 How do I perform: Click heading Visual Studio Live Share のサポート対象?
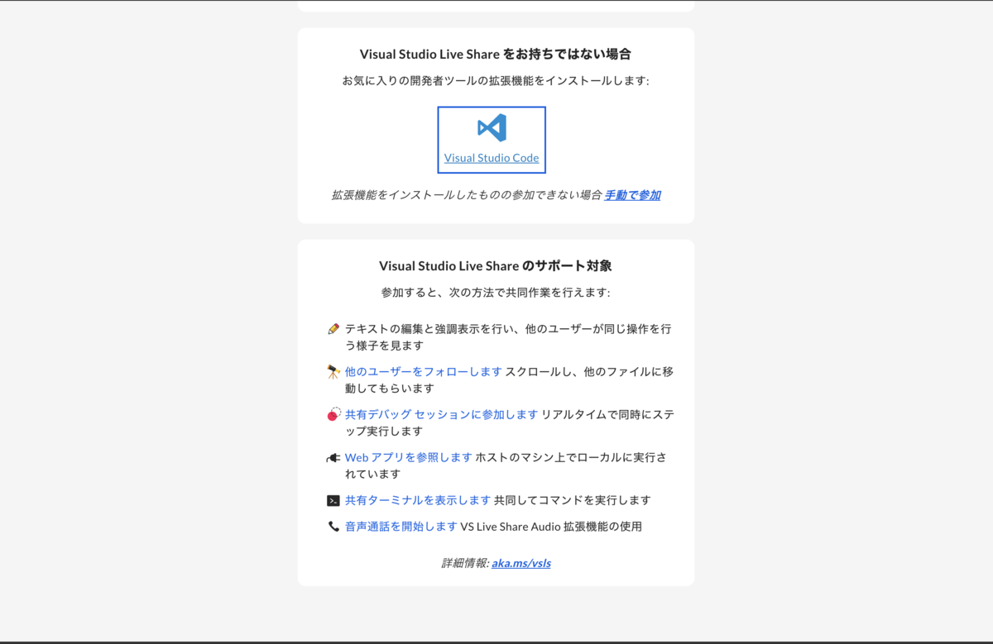click(x=496, y=266)
